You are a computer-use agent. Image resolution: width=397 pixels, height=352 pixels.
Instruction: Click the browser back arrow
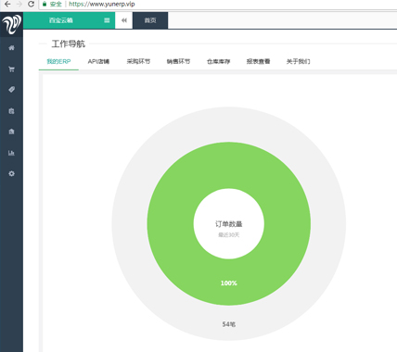click(7, 4)
